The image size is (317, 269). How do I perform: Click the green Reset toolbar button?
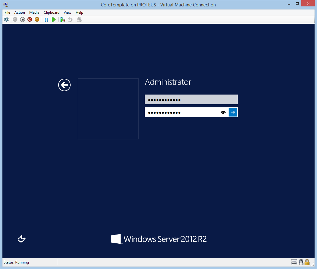(54, 20)
